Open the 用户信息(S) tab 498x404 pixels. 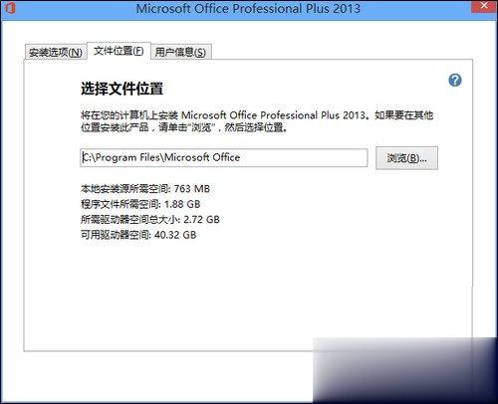[180, 52]
